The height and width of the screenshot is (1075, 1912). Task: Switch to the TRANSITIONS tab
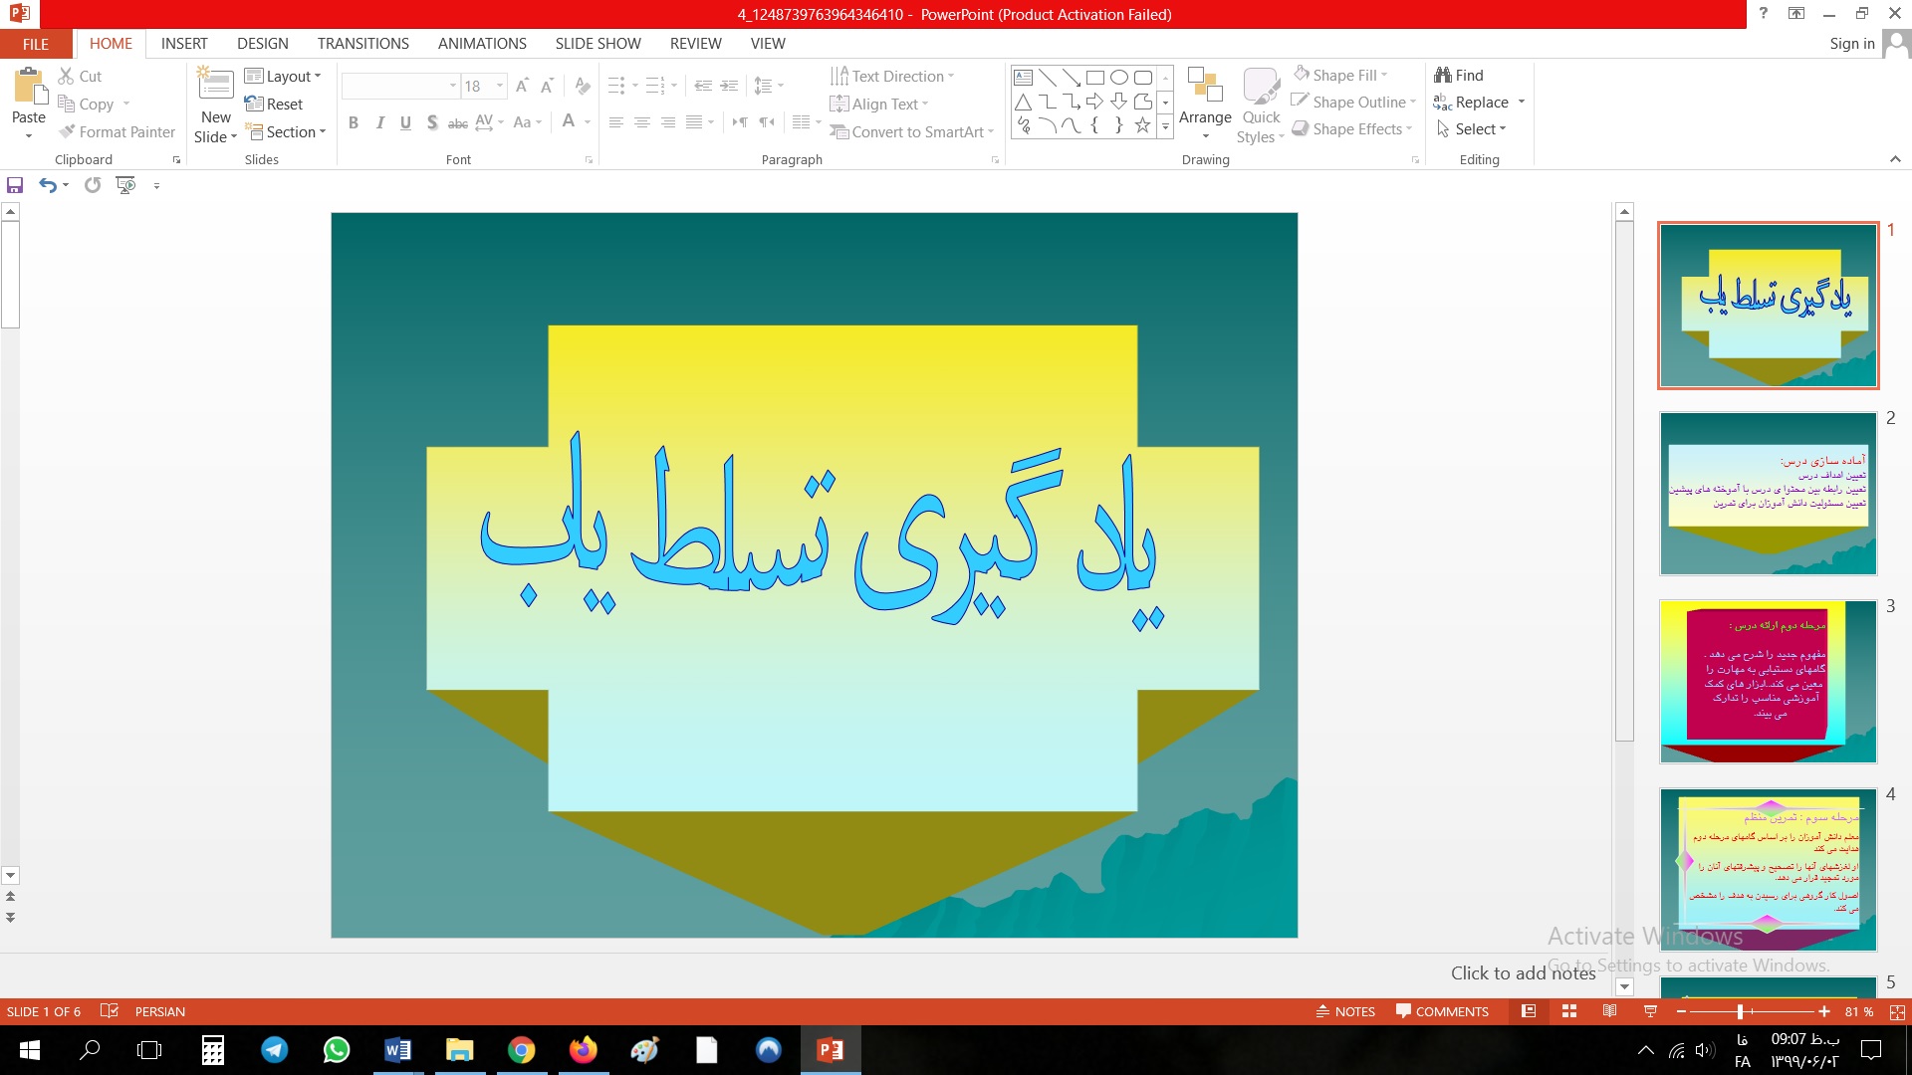point(362,44)
